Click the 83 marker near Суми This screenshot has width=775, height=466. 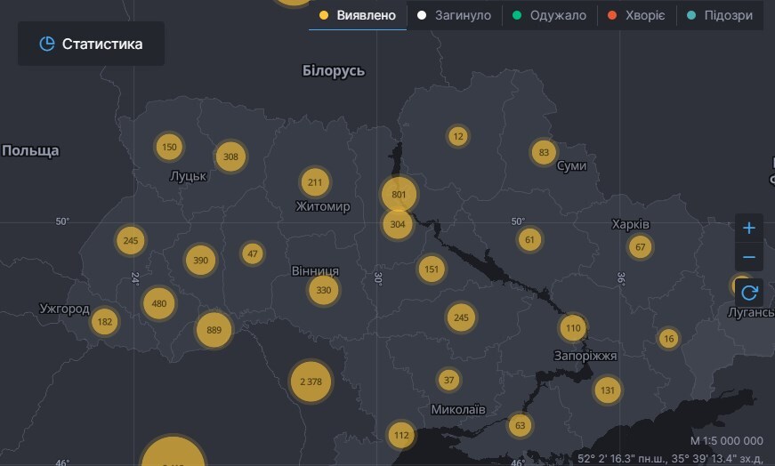pyautogui.click(x=544, y=153)
